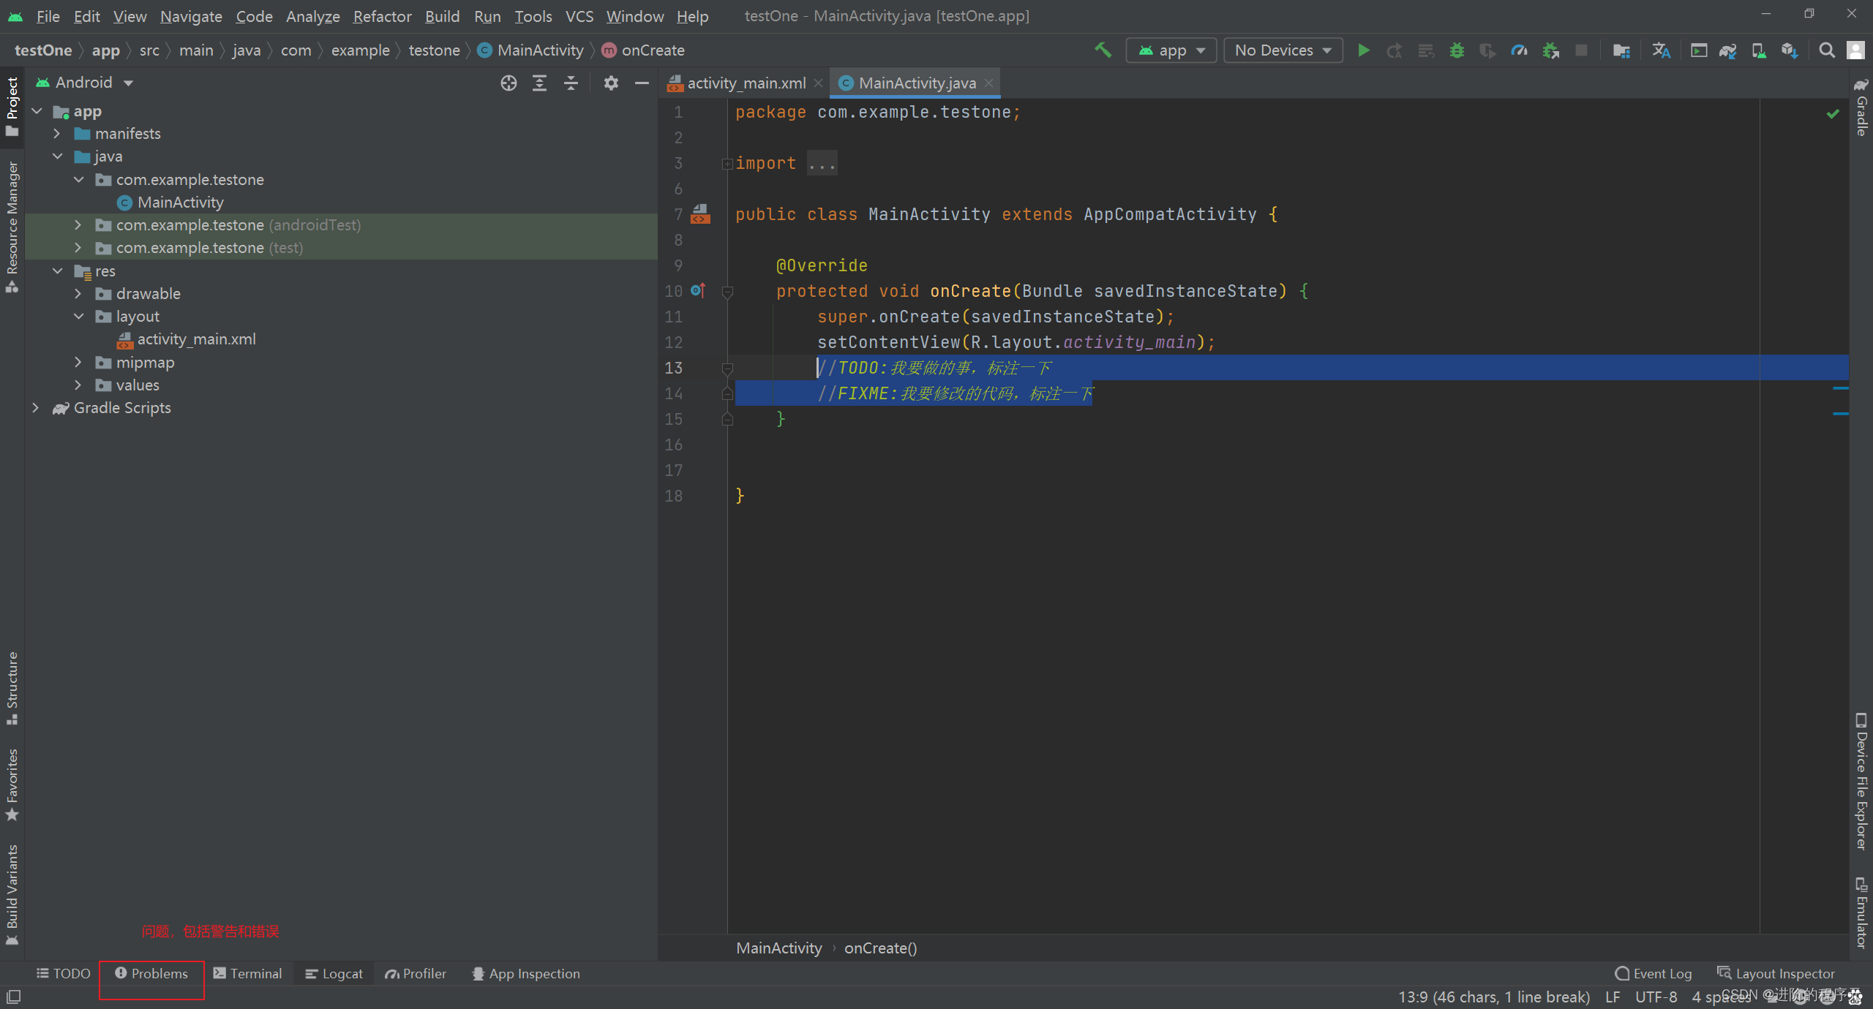This screenshot has width=1873, height=1009.
Task: Expand the Gradle Scripts node
Action: coord(36,408)
